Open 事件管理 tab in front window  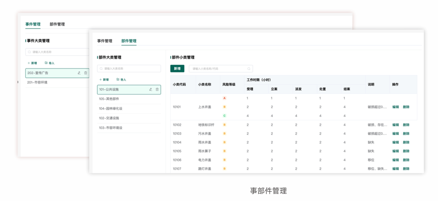pos(105,41)
